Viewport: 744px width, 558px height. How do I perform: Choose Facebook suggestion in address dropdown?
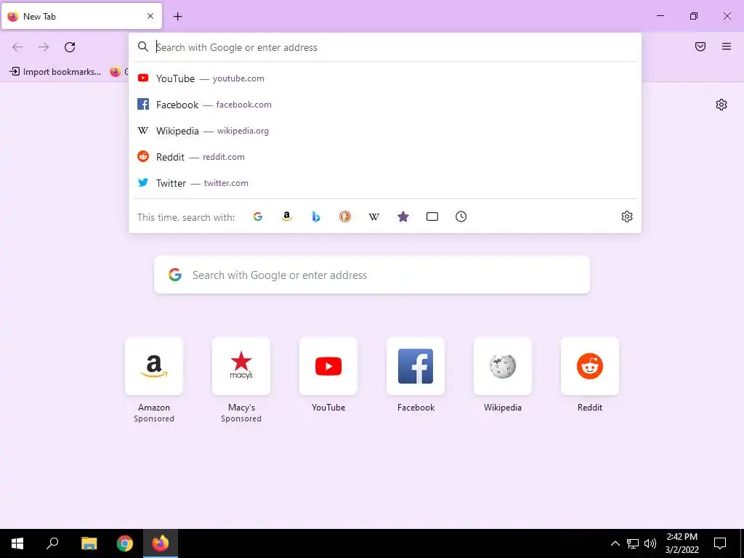(x=385, y=105)
